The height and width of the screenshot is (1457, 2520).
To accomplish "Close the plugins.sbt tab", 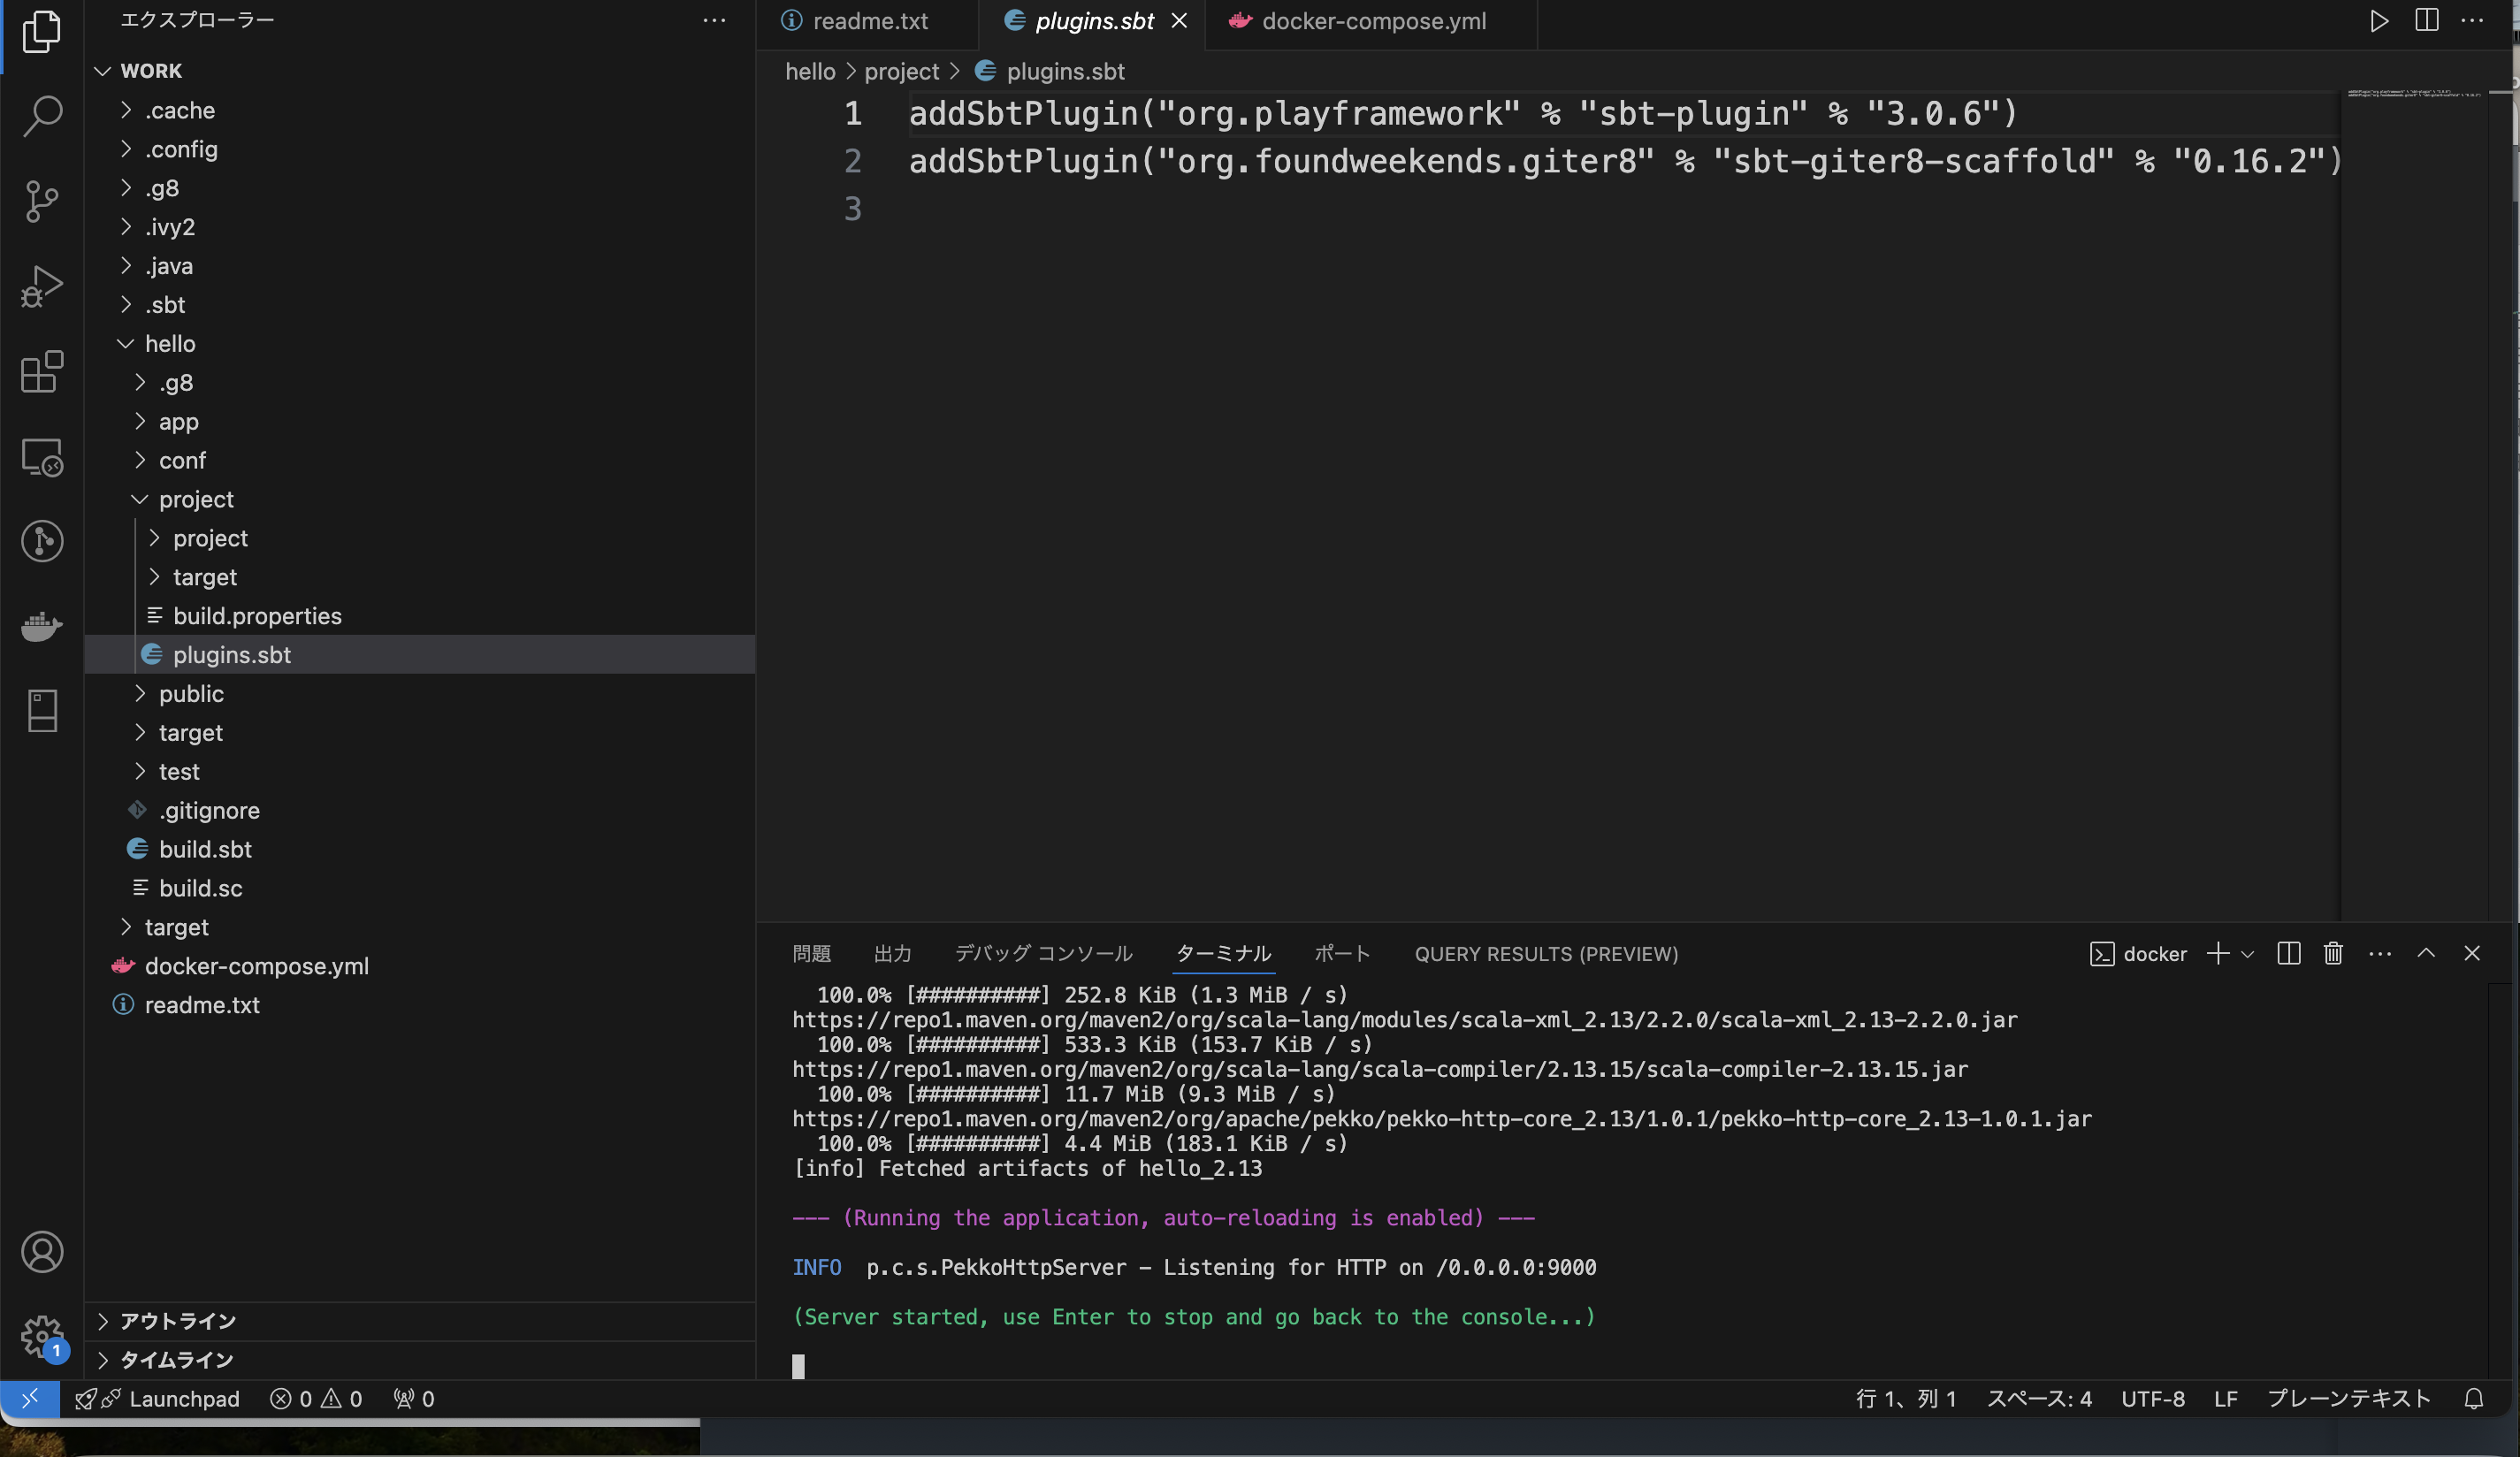I will 1180,21.
